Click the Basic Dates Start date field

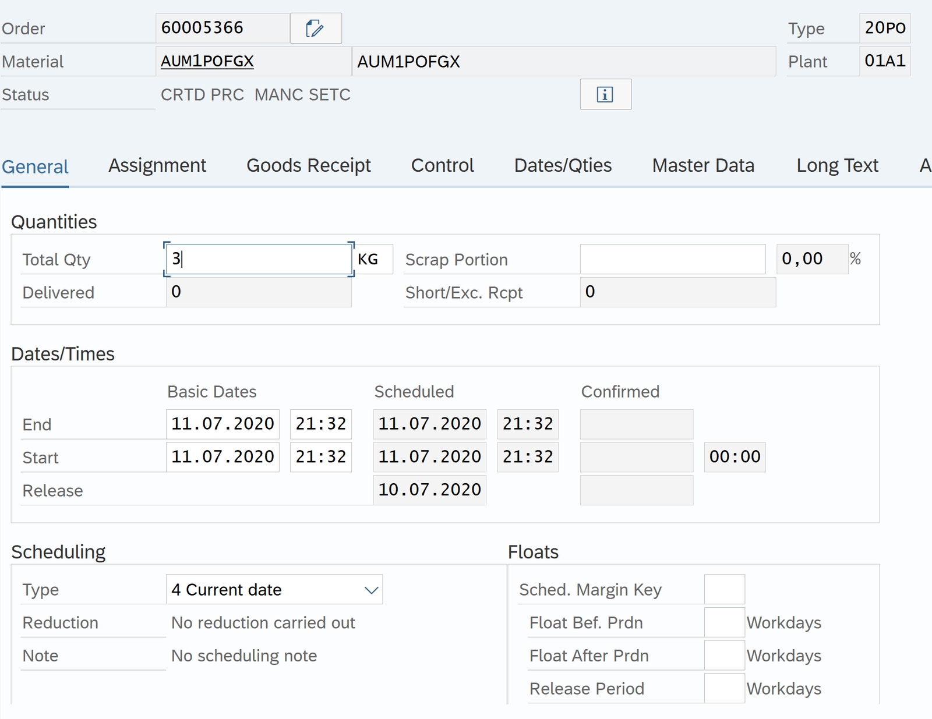pos(223,457)
